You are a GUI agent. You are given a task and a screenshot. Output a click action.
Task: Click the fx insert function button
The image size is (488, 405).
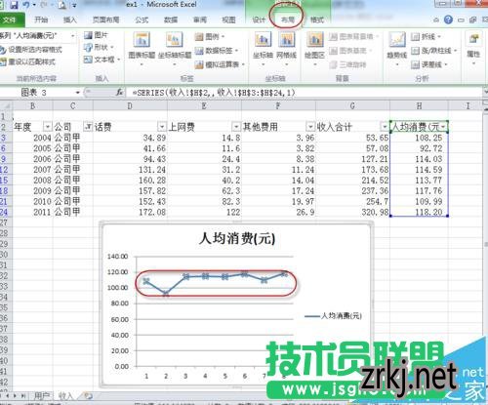[x=120, y=93]
